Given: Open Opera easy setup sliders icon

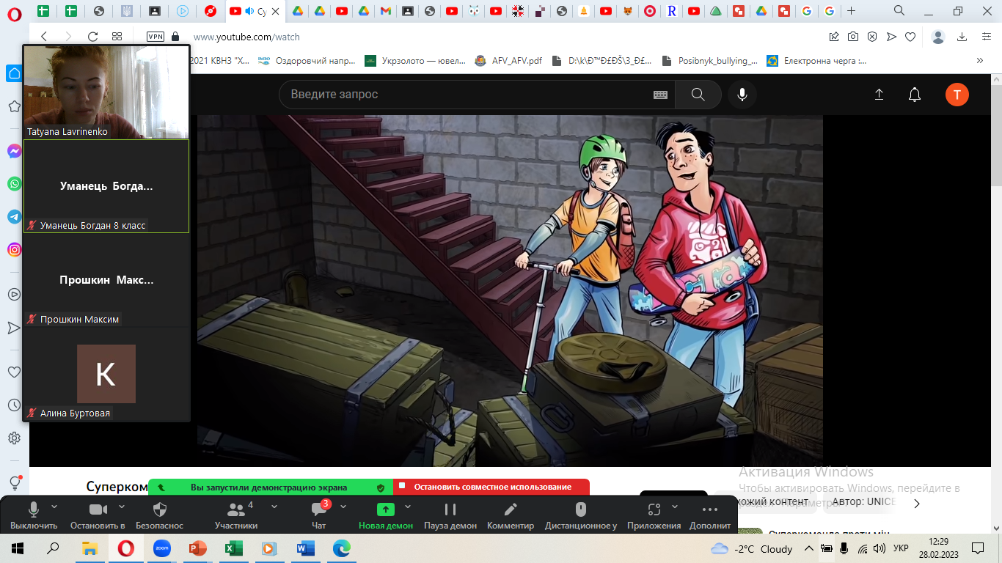Looking at the screenshot, I should pos(987,37).
